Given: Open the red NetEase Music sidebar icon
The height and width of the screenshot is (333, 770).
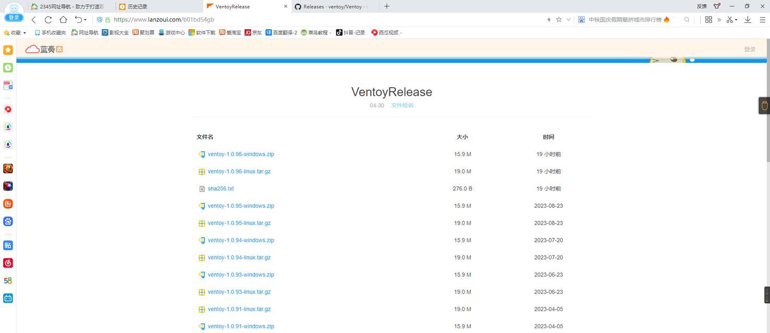Looking at the screenshot, I should [x=8, y=263].
